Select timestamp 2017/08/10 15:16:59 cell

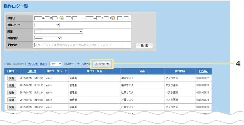click(x=32, y=85)
